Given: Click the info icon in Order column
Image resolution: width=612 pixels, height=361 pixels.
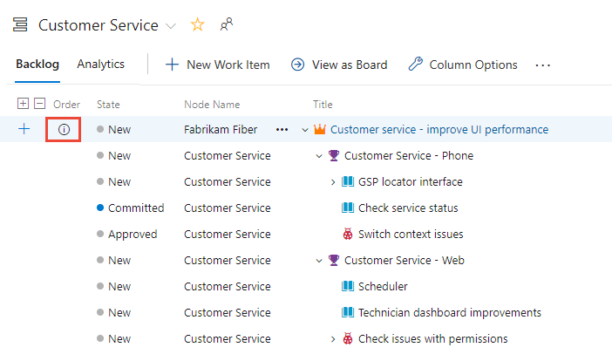Looking at the screenshot, I should coord(64,129).
